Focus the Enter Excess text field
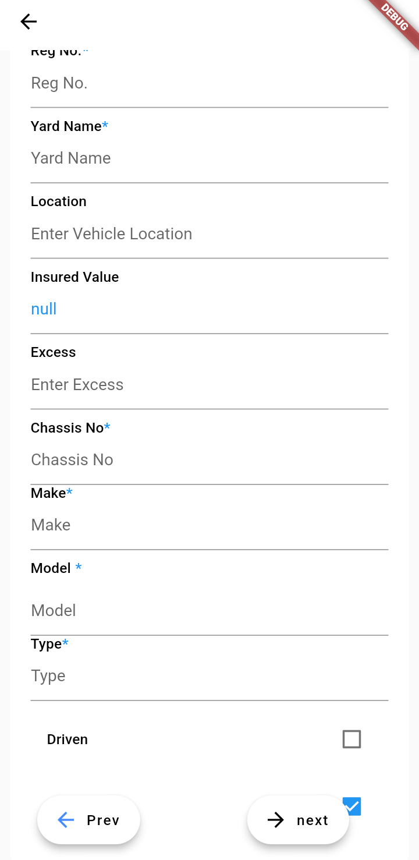 point(209,385)
